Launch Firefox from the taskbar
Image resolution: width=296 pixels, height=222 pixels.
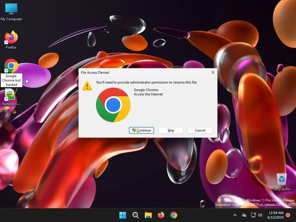point(161,215)
